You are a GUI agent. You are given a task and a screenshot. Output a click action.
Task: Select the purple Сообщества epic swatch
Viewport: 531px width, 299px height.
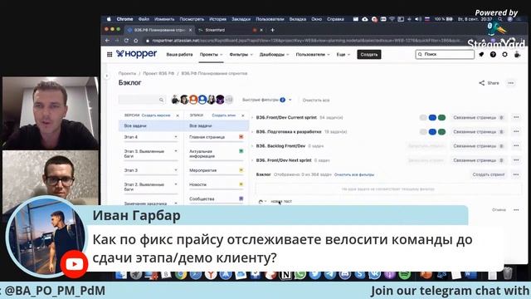pos(241,199)
